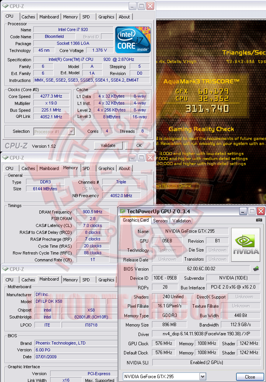Click the Memory-tab CPU-Z window title icon
Screen dimensions: 266x382
coord(5,158)
